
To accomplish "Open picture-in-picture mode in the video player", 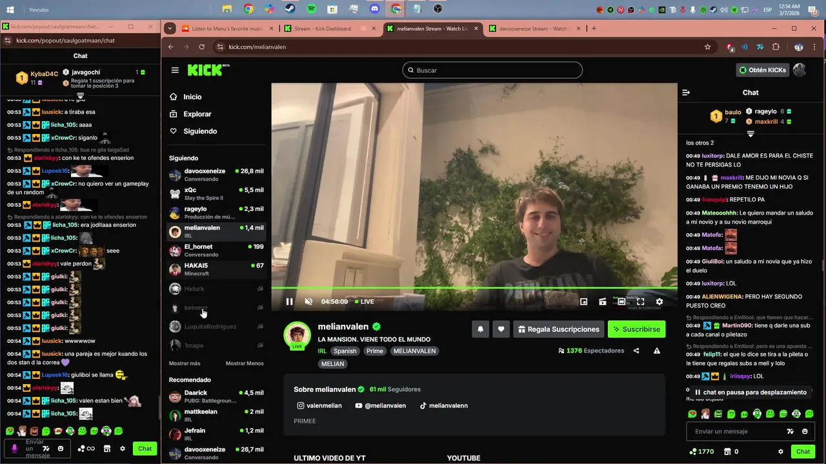I will [583, 302].
